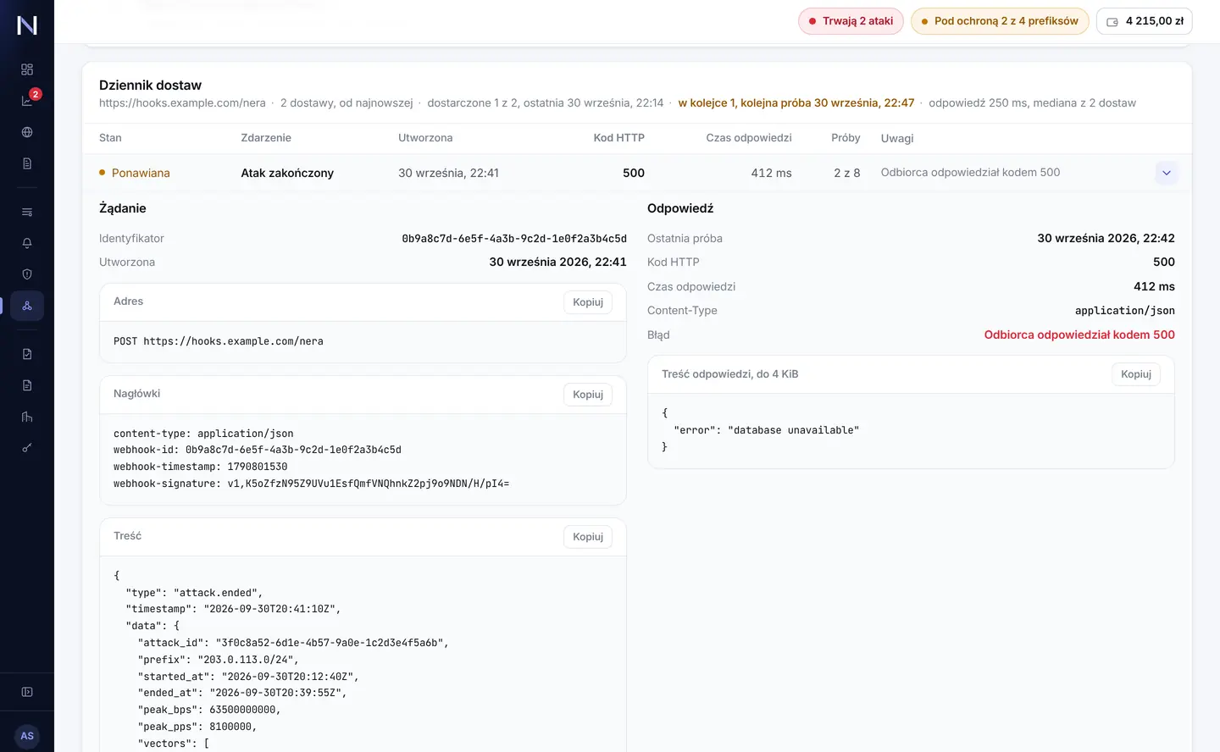Click the Kod HTTP column header
1220x752 pixels.
[619, 138]
